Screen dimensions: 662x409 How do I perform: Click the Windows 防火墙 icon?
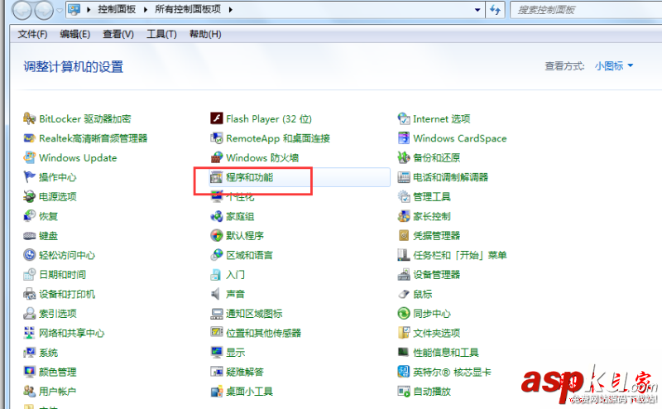click(217, 157)
